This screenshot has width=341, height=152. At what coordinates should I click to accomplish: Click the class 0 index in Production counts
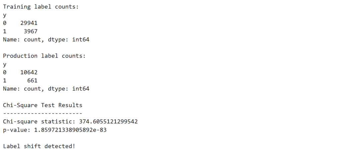[5, 72]
